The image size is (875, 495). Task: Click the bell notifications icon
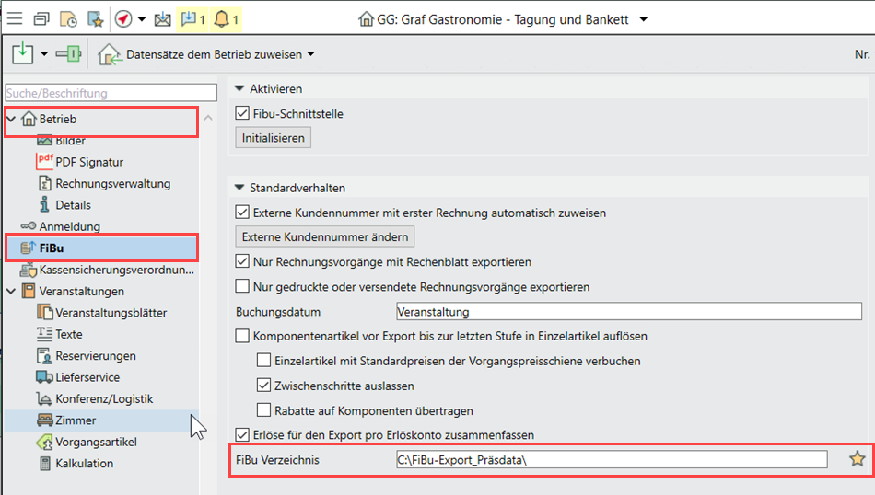(x=222, y=18)
